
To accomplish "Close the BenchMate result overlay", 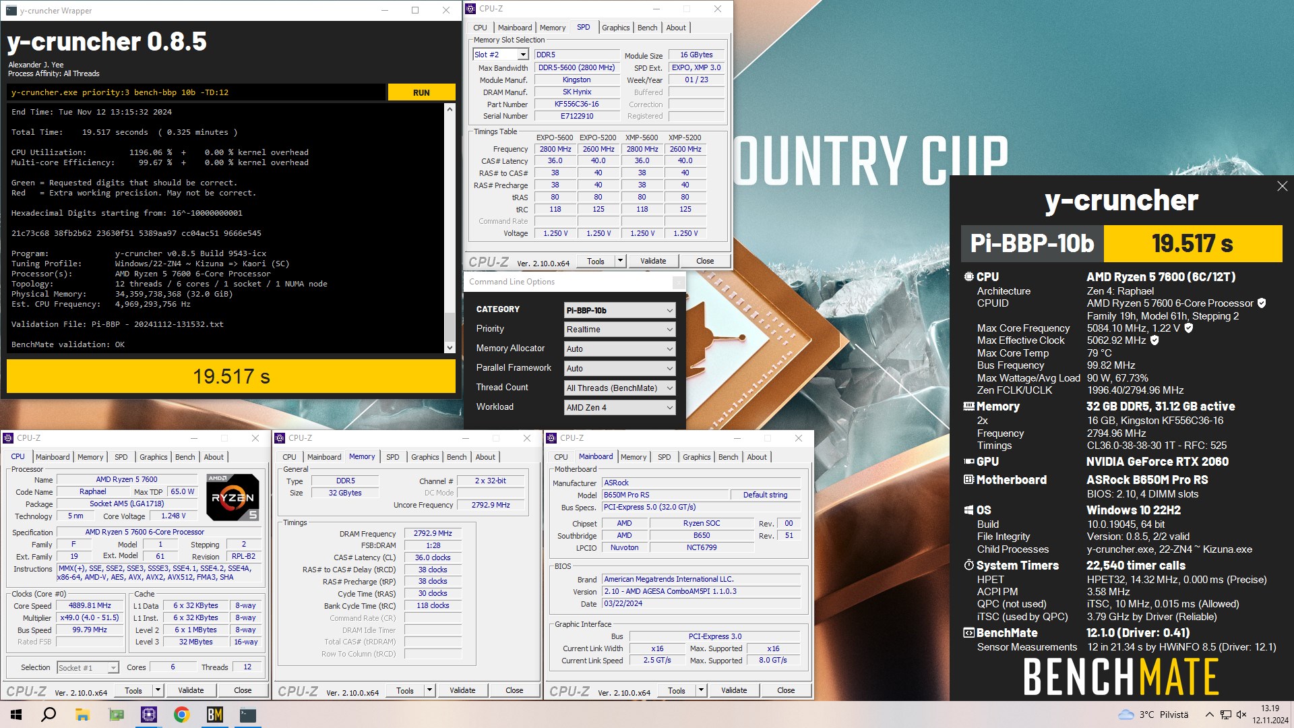I will click(1282, 186).
